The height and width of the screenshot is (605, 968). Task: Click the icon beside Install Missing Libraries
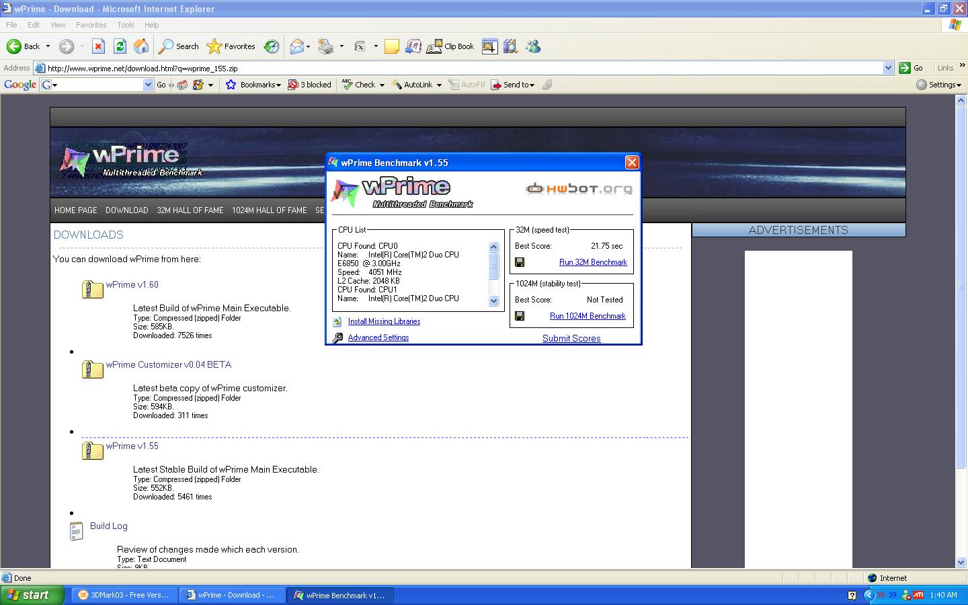337,322
